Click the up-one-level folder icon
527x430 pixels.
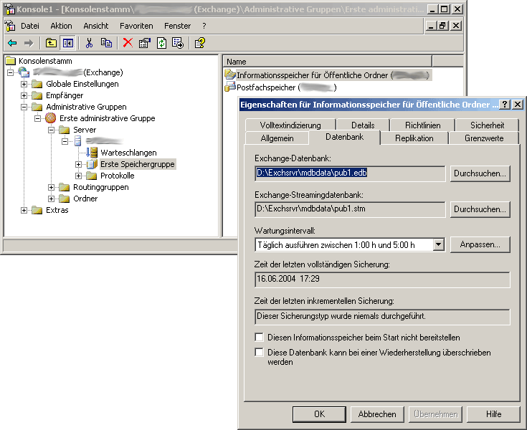click(x=51, y=43)
